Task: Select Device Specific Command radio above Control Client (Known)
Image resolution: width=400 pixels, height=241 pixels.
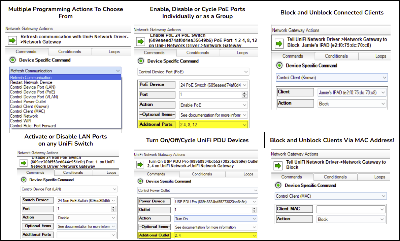Action: (x=279, y=66)
